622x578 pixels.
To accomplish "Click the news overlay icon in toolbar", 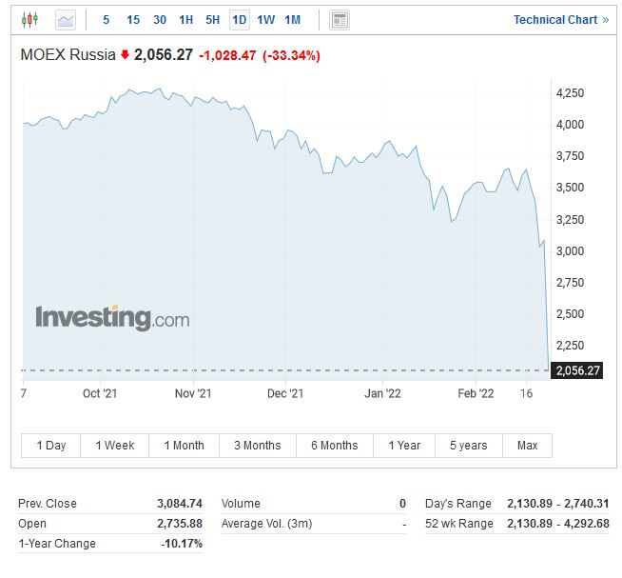I will point(339,19).
